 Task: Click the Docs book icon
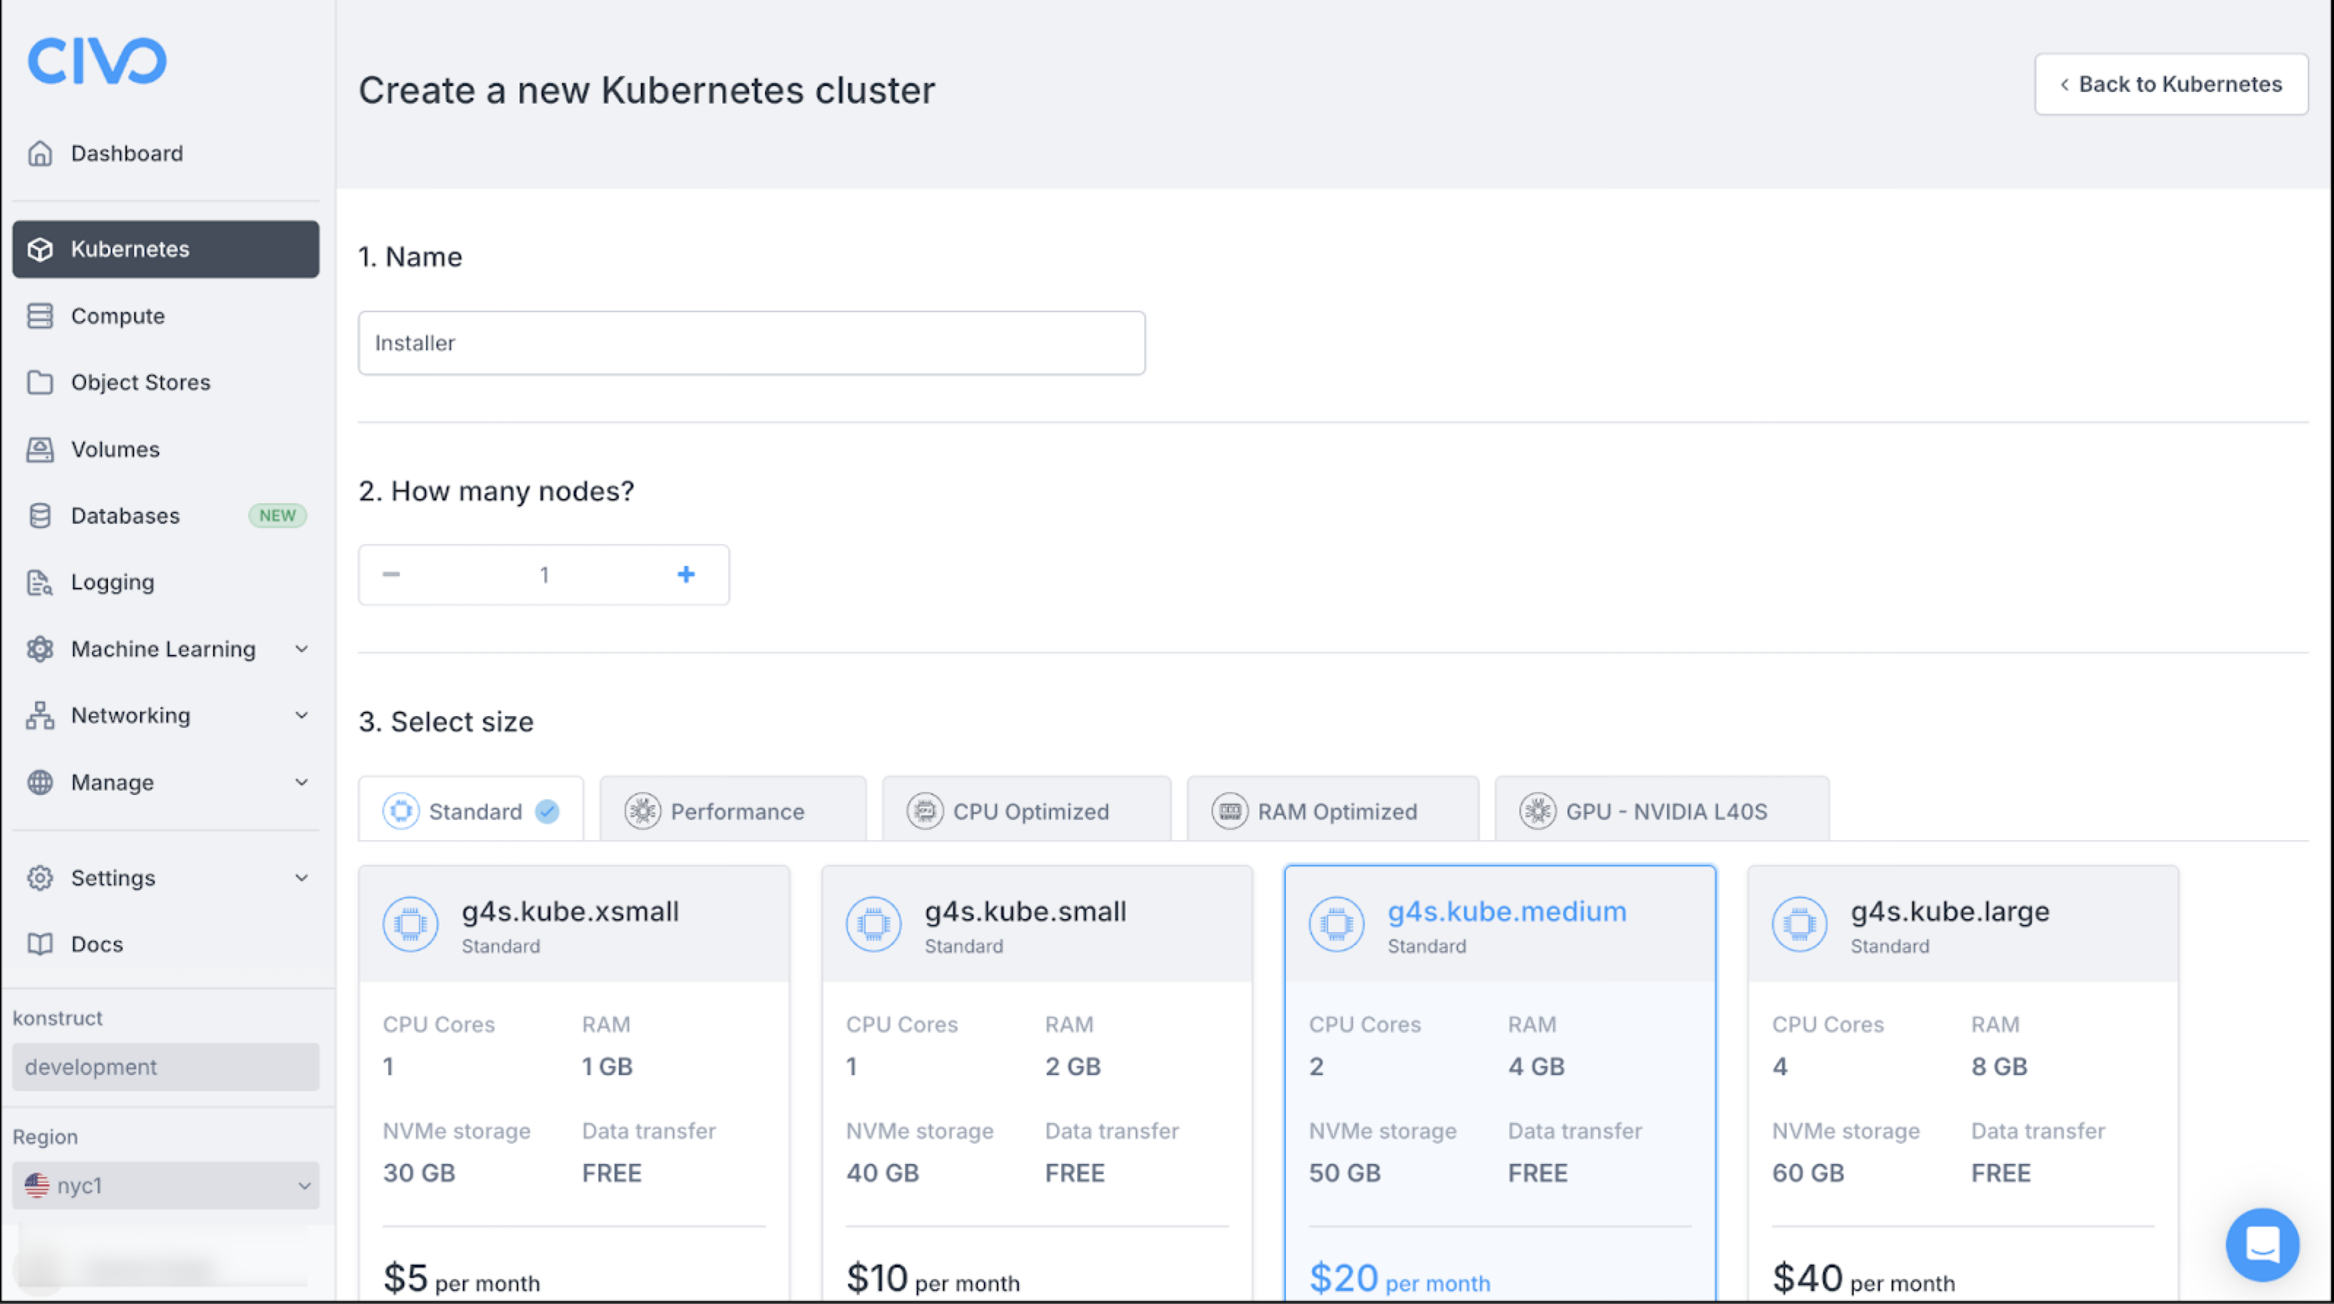point(40,944)
